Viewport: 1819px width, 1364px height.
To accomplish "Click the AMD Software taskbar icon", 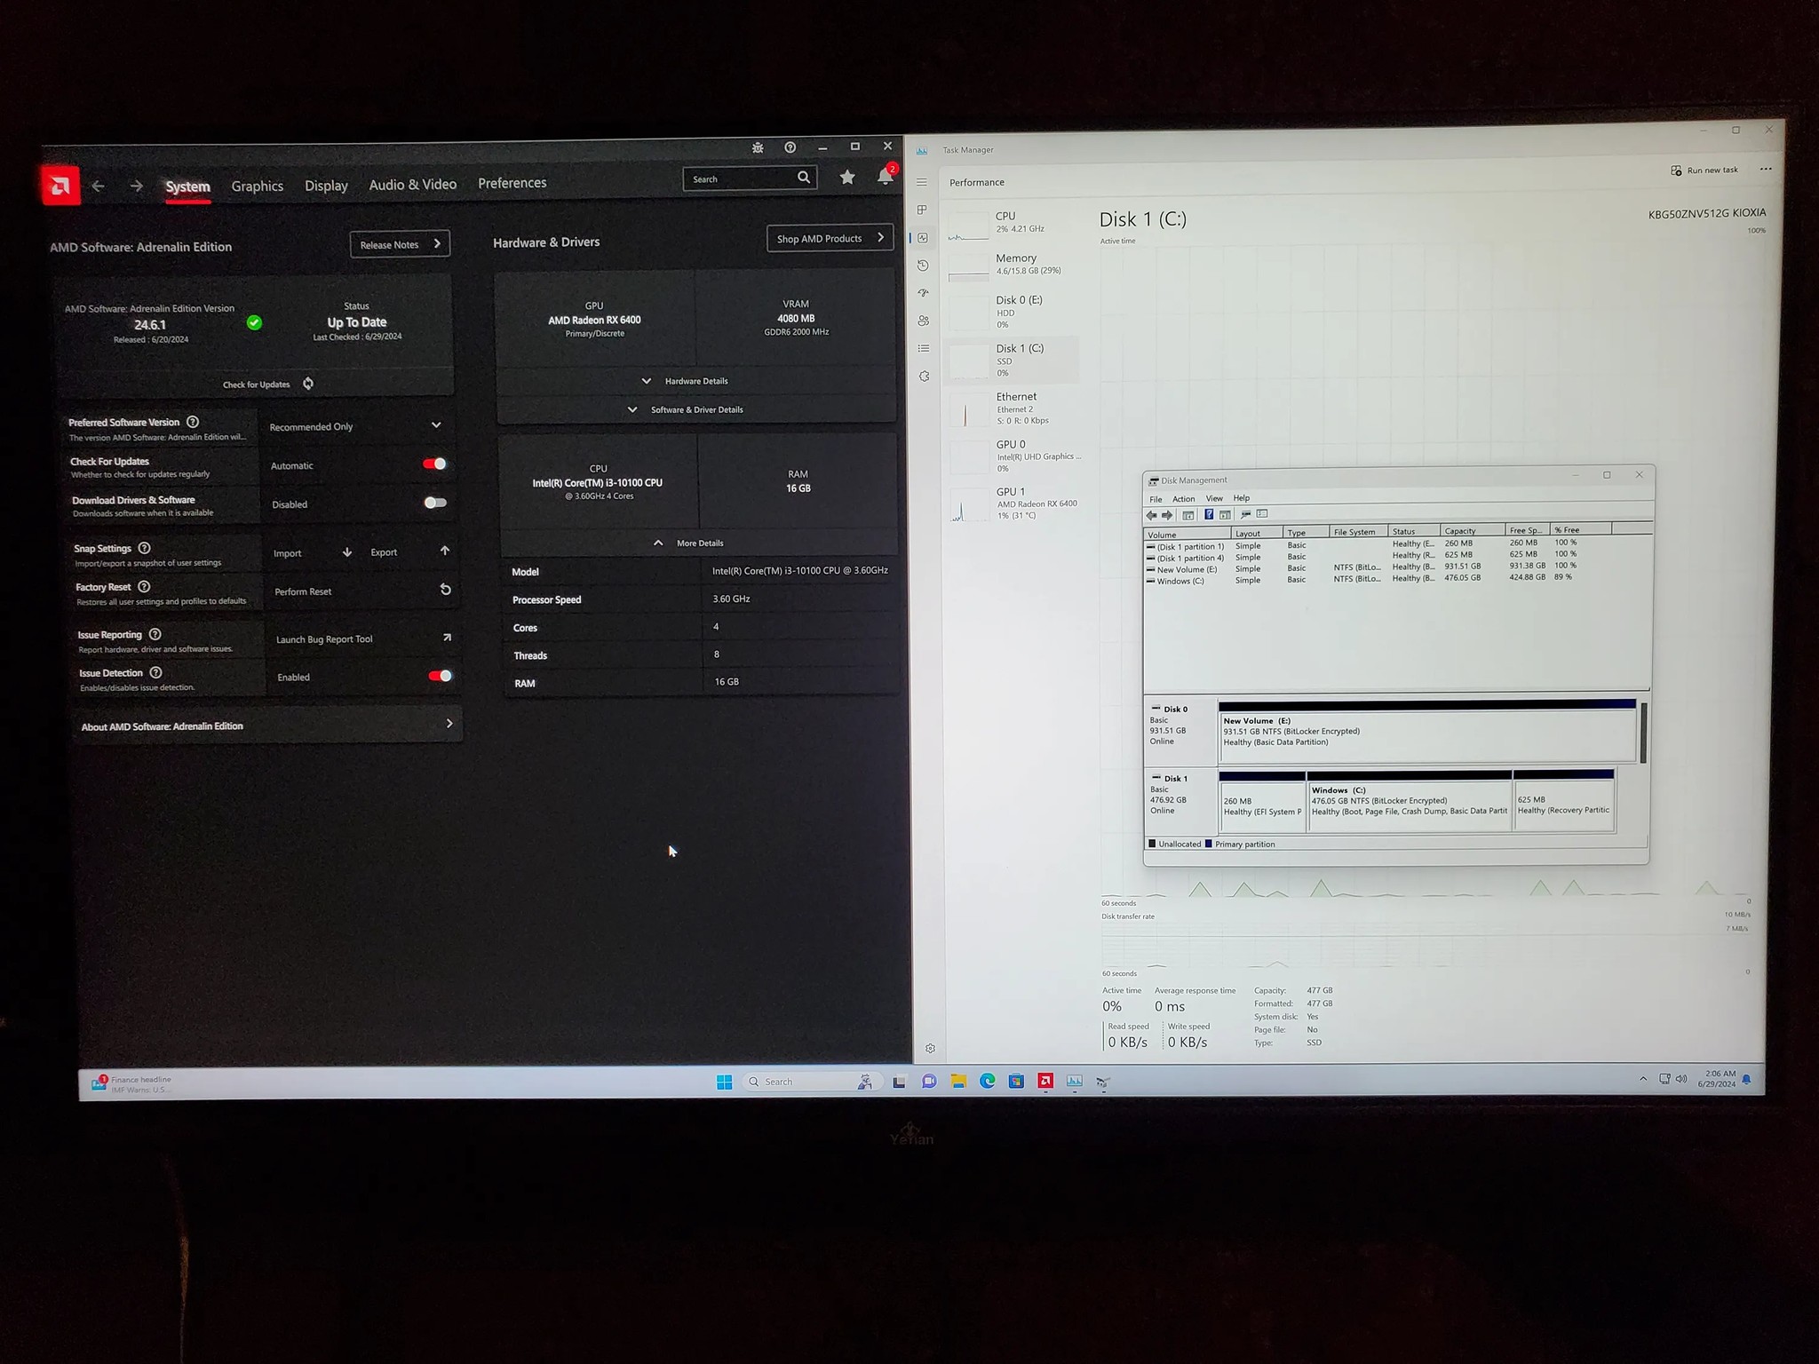I will coord(1045,1081).
